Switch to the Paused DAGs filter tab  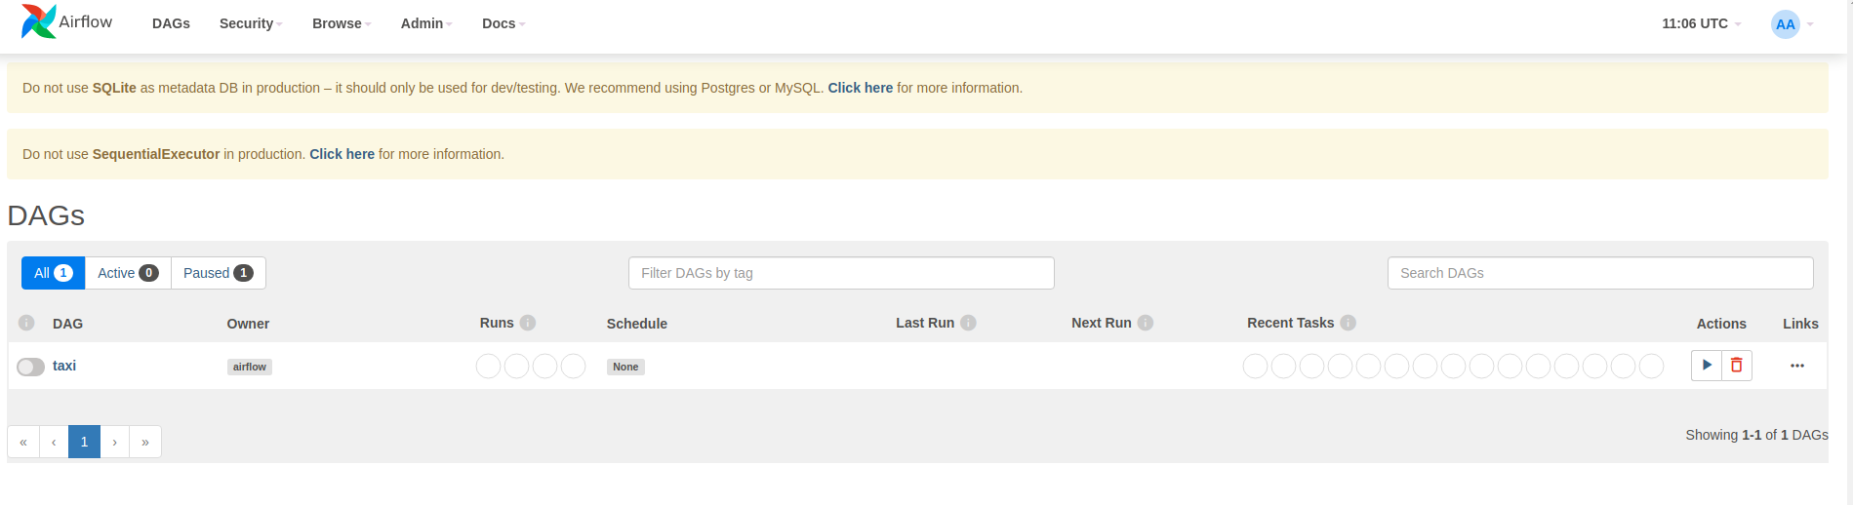(x=218, y=273)
